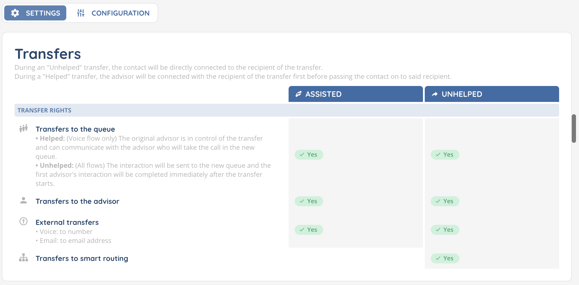Click the smart routing hierarchy icon

point(23,258)
